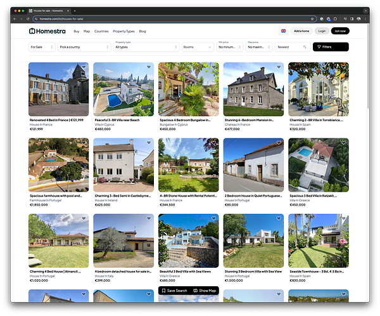Favorite the 4 bedroom detached house Italy listing
The height and width of the screenshot is (316, 380).
tap(149, 218)
